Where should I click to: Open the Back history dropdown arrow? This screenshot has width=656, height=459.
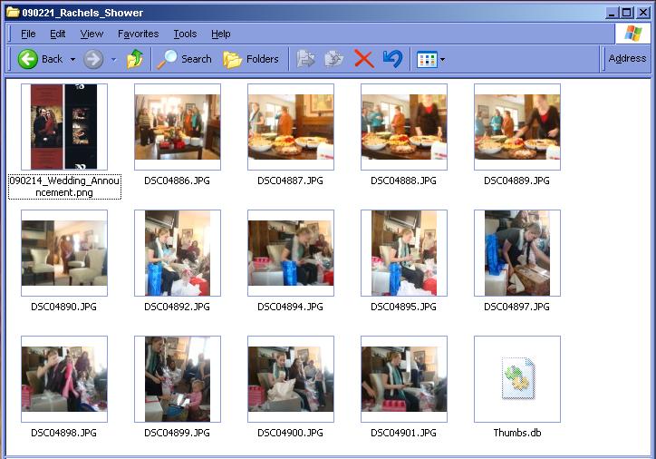pyautogui.click(x=72, y=60)
